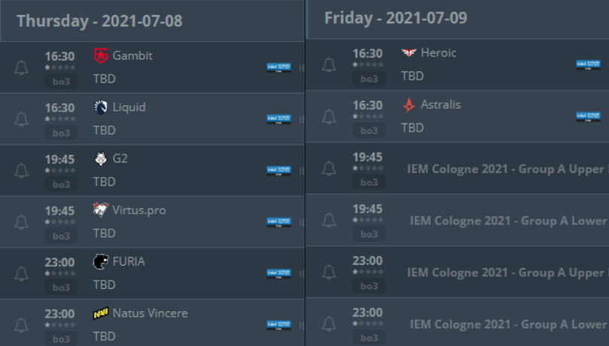Click the FURIA team logo
Image resolution: width=609 pixels, height=346 pixels.
click(101, 262)
